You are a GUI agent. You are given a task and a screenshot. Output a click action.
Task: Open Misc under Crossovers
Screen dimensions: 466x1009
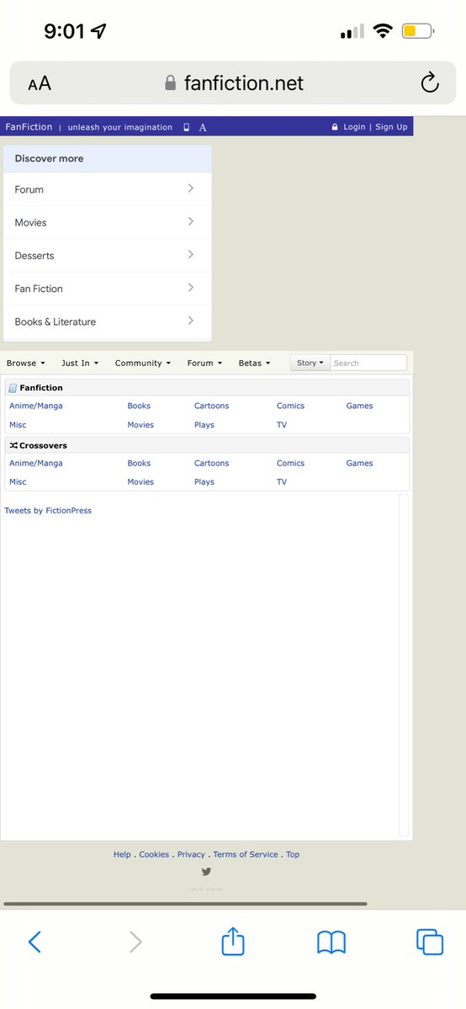[x=18, y=482]
